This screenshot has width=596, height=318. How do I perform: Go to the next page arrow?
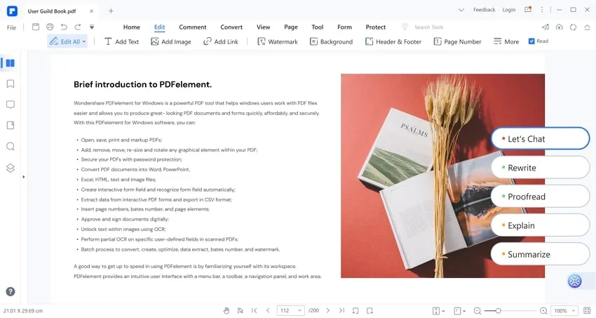point(327,310)
